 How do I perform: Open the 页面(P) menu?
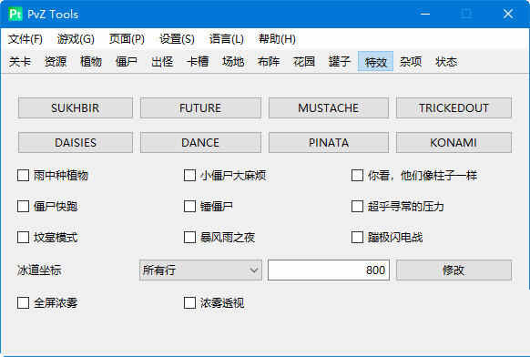click(x=127, y=39)
